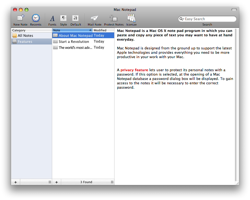Viewport: 250px width, 200px height.
Task: Focus the Easy Search field
Action: pyautogui.click(x=207, y=19)
